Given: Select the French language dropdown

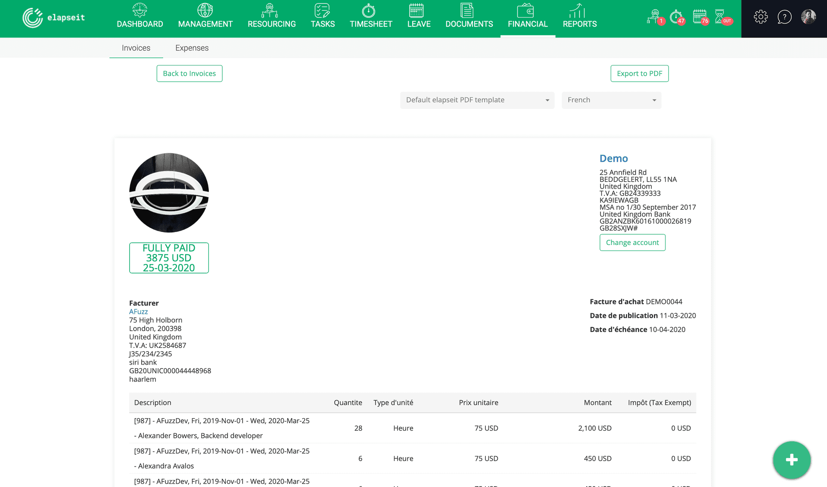Looking at the screenshot, I should pyautogui.click(x=611, y=100).
